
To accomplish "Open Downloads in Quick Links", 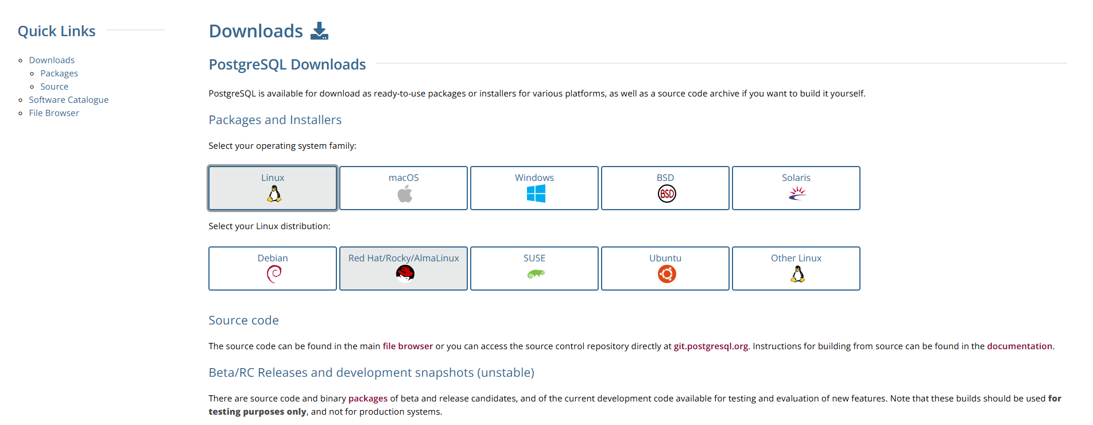I will (52, 60).
